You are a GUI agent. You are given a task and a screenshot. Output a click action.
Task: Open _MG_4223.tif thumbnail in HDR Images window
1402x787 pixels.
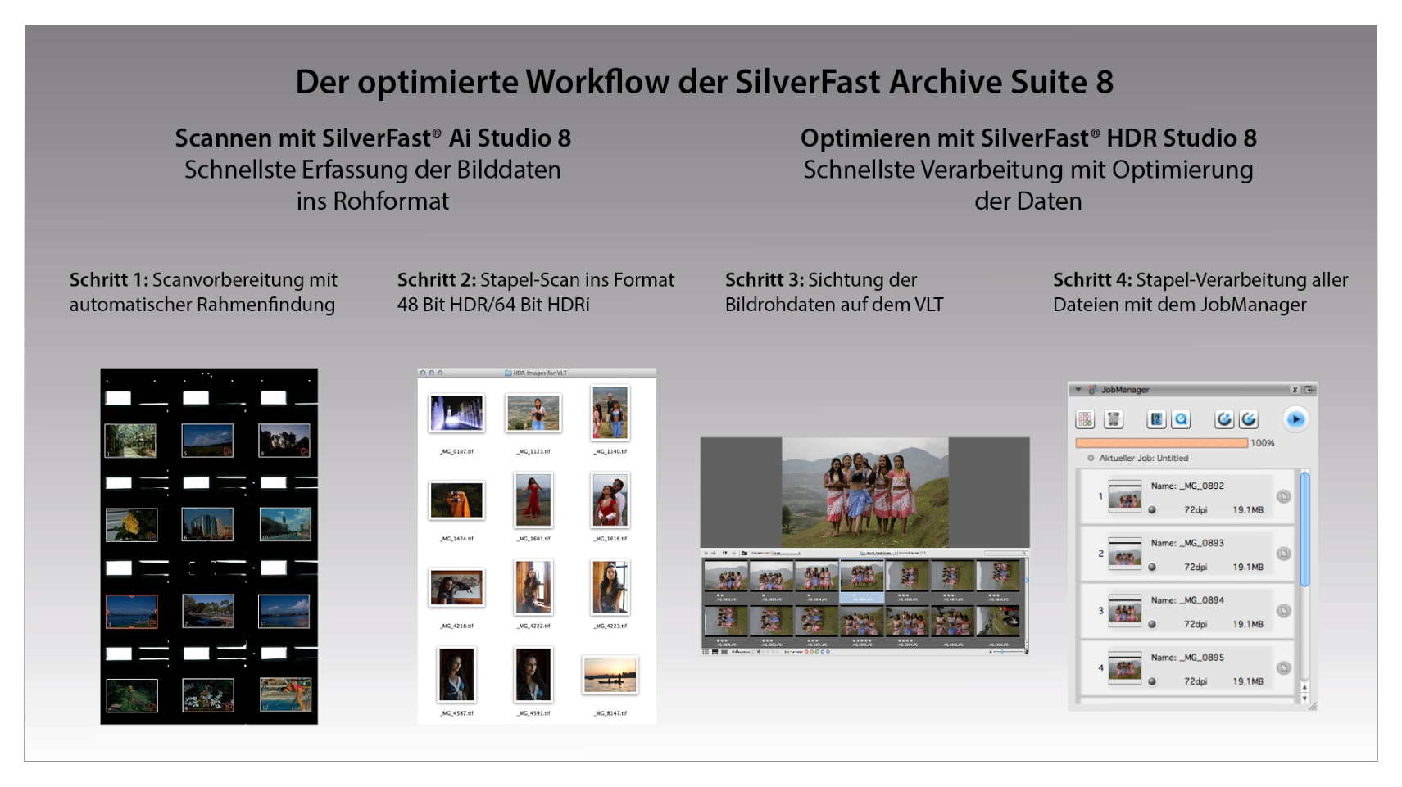(x=610, y=587)
